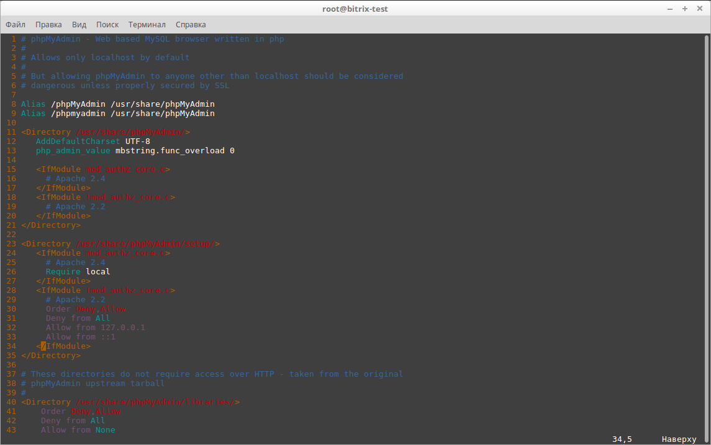The width and height of the screenshot is (711, 445).
Task: Click cursor position indicator '34,5'
Action: pyautogui.click(x=622, y=439)
